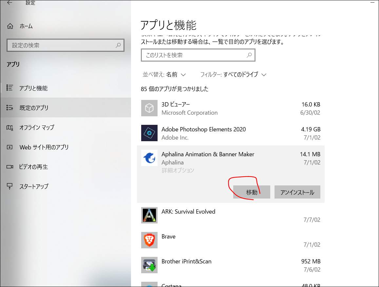Click the Brave lion icon
Image resolution: width=379 pixels, height=287 pixels.
click(x=149, y=240)
